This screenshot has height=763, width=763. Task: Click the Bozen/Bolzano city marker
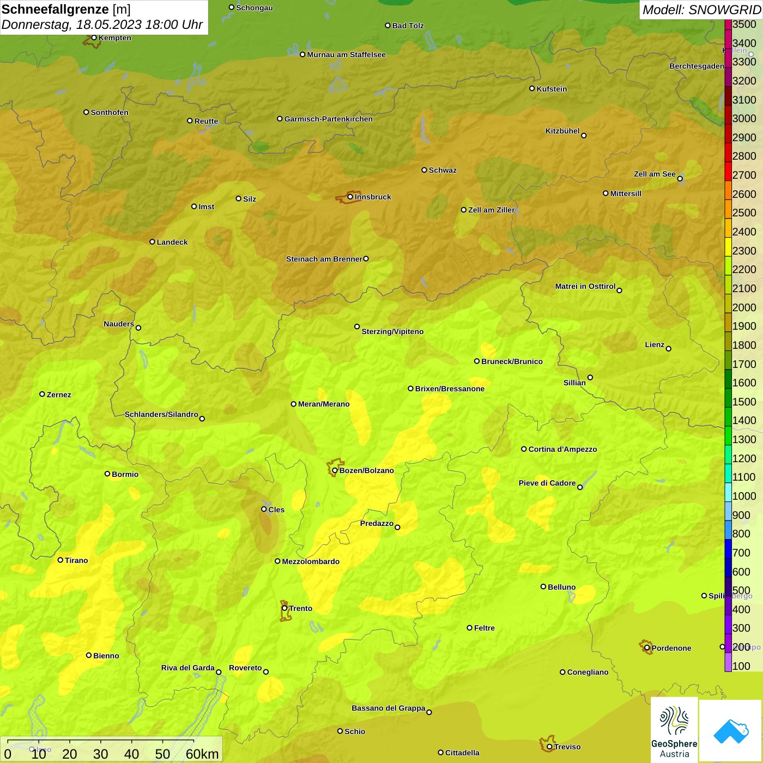[x=335, y=470]
